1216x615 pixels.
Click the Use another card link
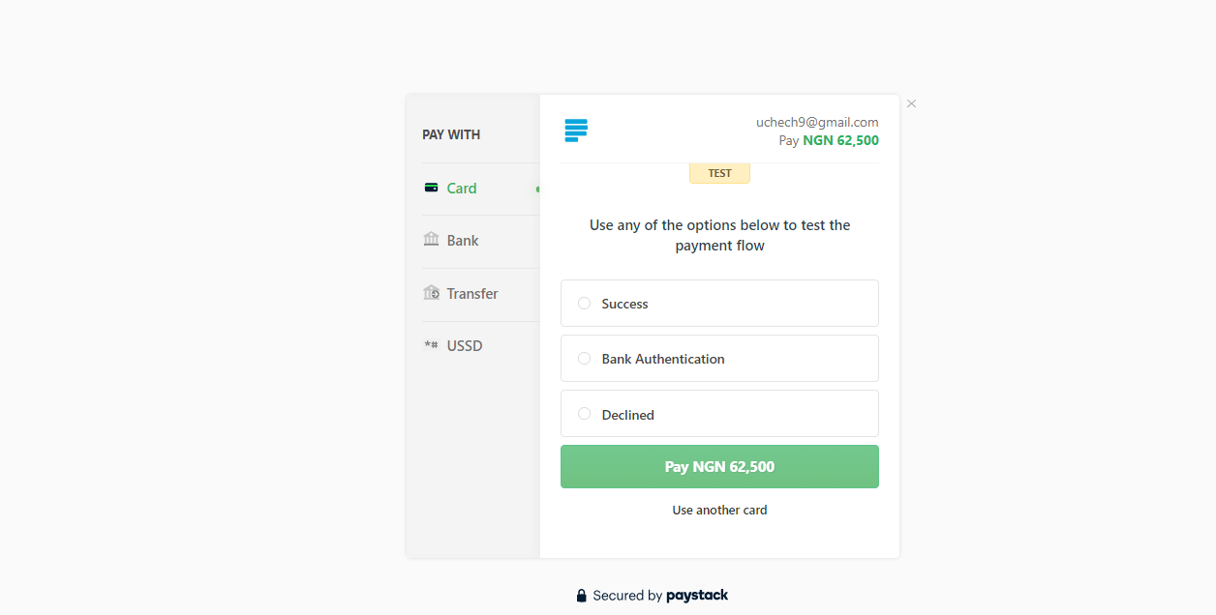click(719, 510)
